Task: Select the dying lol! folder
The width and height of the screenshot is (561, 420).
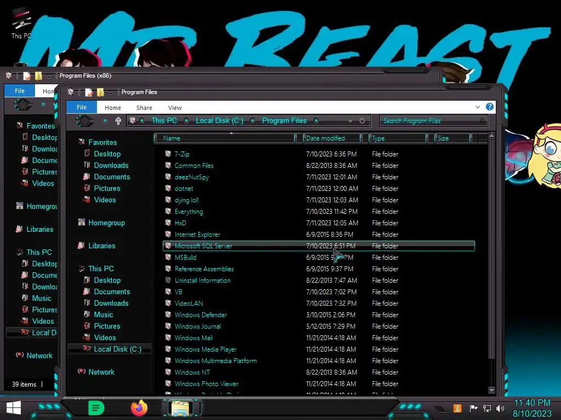Action: (186, 200)
